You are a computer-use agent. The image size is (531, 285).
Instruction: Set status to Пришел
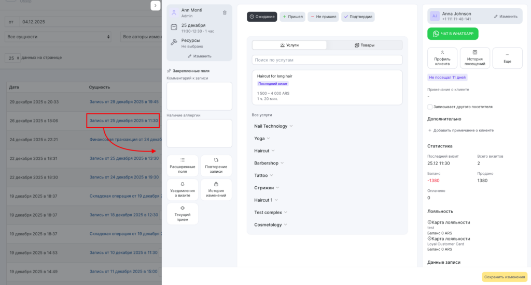click(x=292, y=17)
